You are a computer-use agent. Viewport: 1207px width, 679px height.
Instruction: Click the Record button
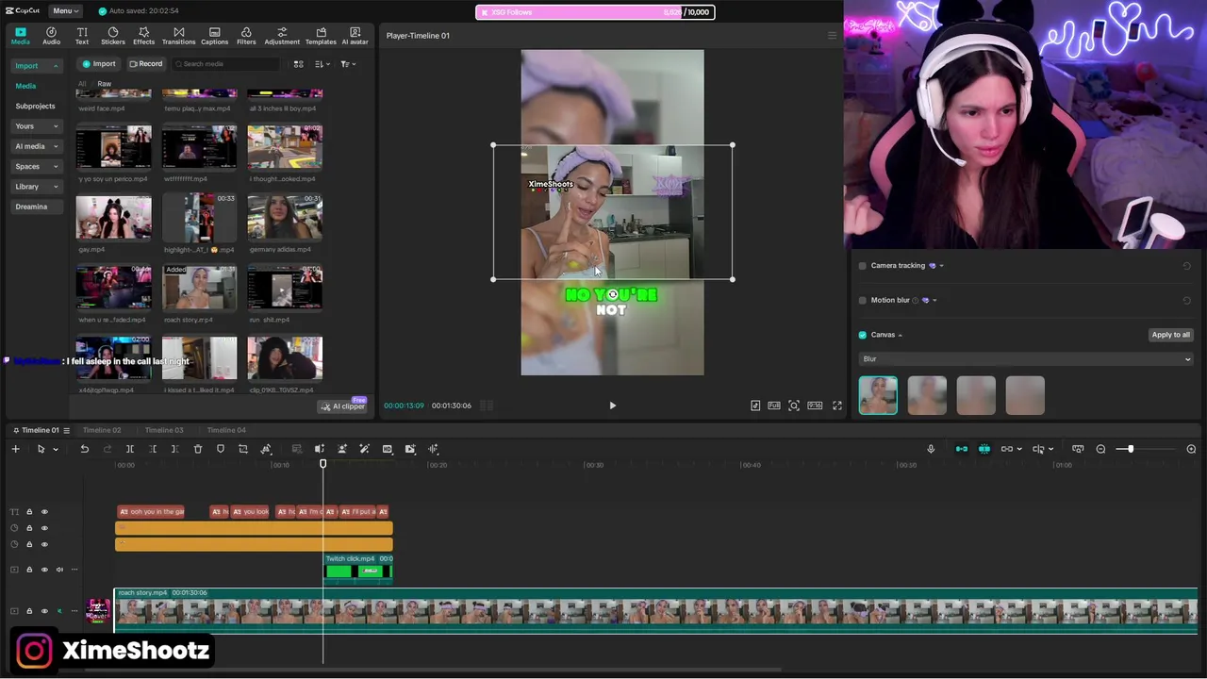coord(146,64)
